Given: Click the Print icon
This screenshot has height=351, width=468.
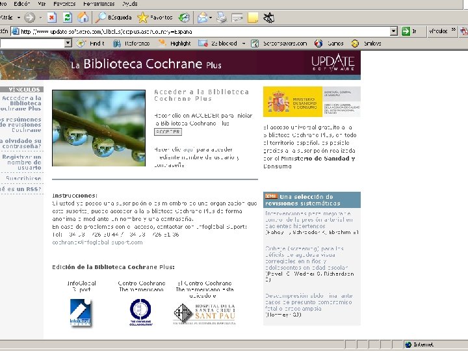Looking at the screenshot, I should point(222,18).
